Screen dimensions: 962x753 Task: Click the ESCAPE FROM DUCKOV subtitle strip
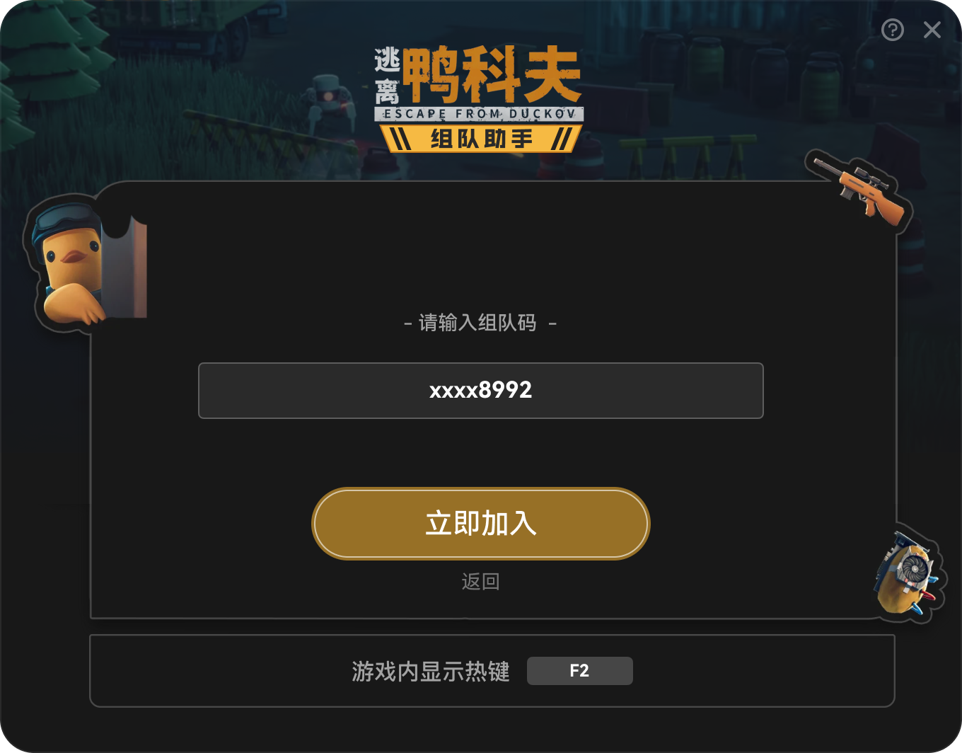(x=480, y=114)
